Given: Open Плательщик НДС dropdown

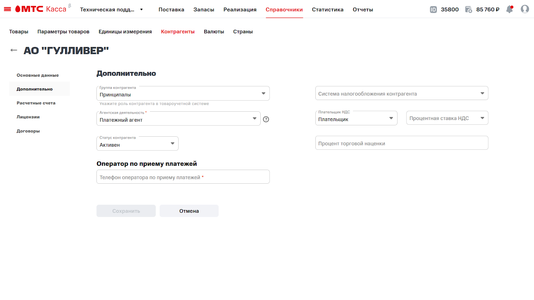Looking at the screenshot, I should (x=356, y=118).
